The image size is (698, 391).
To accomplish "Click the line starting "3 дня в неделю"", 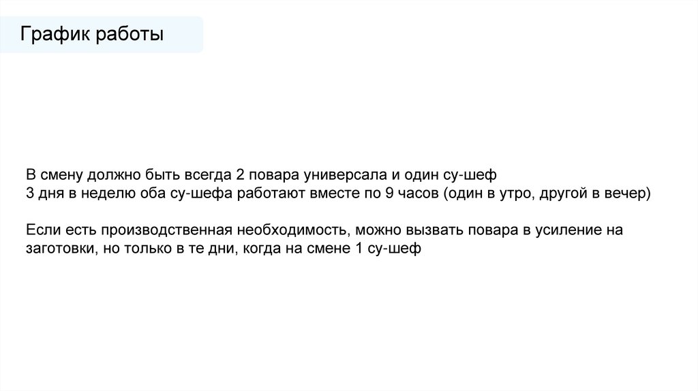I will pos(339,192).
